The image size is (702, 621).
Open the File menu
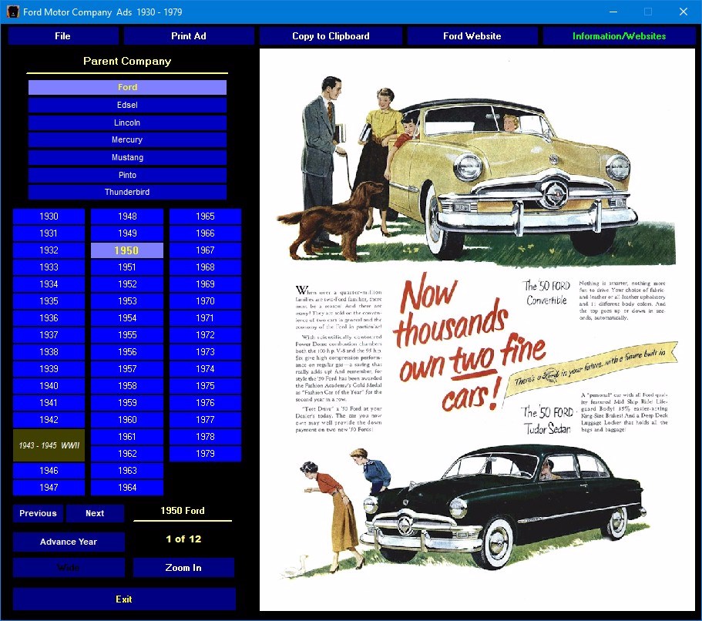pos(62,35)
